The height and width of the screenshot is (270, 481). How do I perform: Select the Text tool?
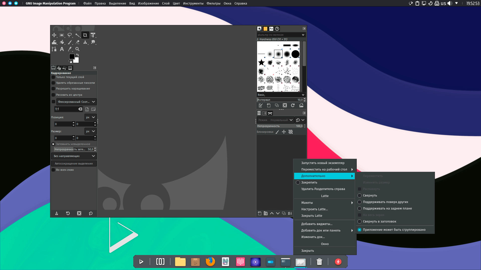coord(62,49)
